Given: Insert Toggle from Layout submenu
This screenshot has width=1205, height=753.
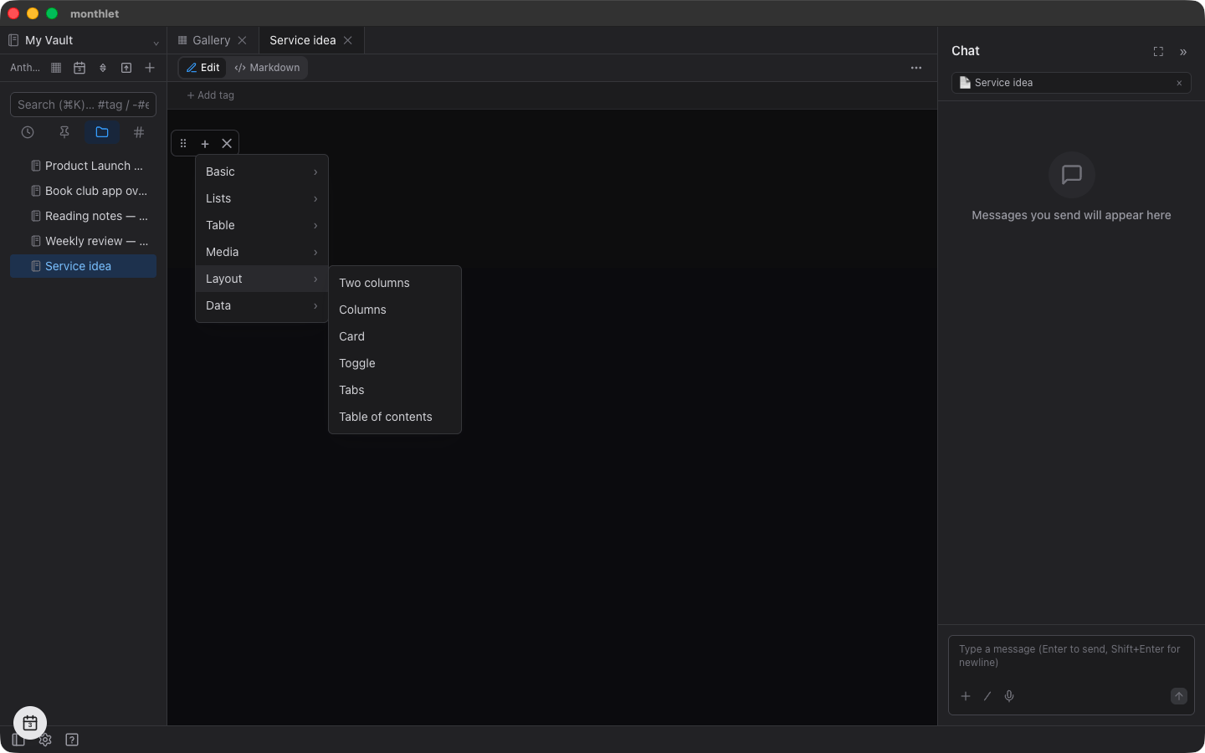Looking at the screenshot, I should (395, 363).
